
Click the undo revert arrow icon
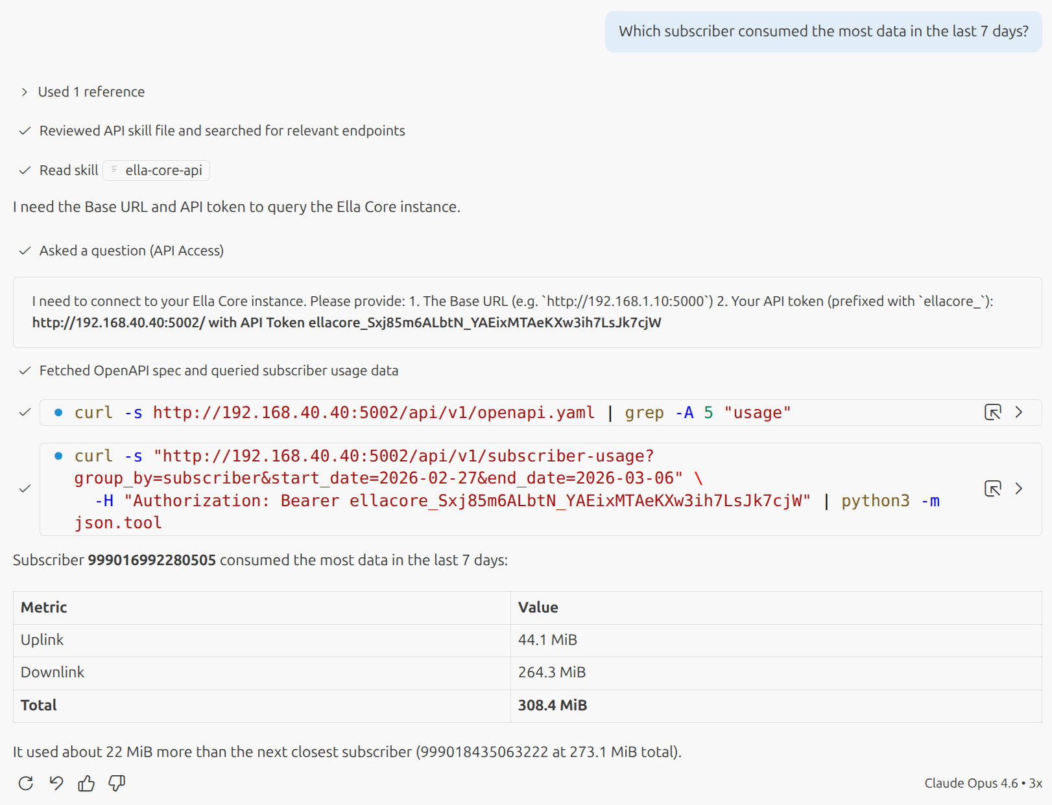point(56,783)
